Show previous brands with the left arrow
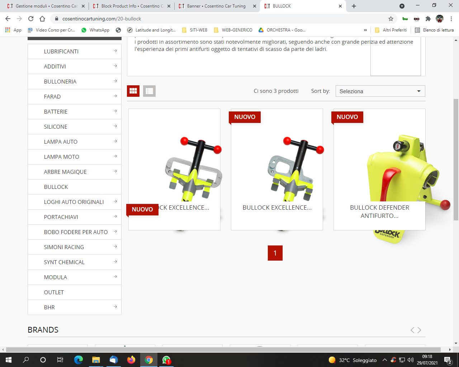The width and height of the screenshot is (459, 367). [412, 330]
